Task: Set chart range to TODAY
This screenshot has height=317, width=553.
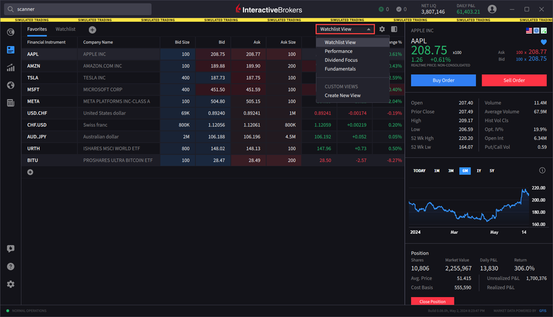Action: 419,171
